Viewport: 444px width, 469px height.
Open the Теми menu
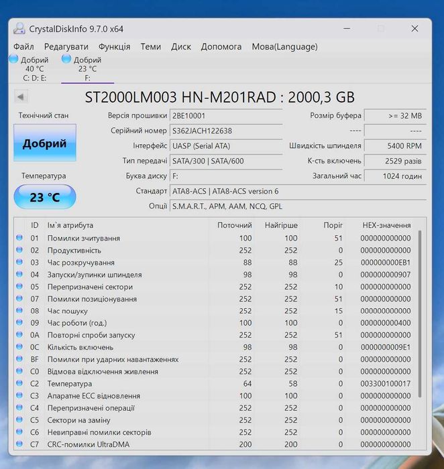coord(151,47)
